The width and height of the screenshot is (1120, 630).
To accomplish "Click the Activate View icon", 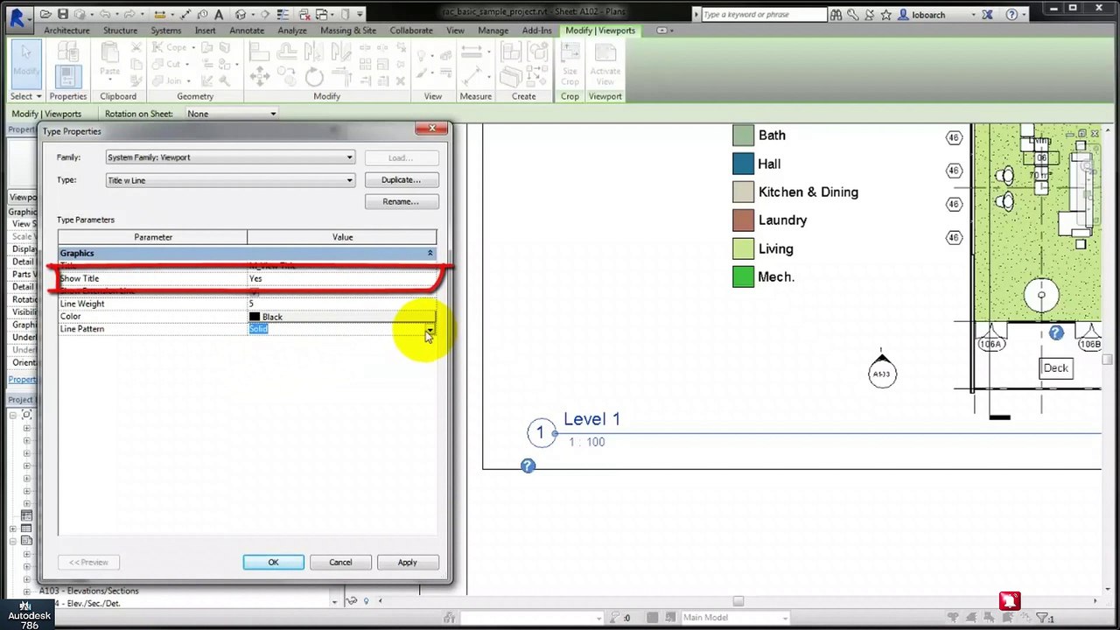I will click(605, 62).
